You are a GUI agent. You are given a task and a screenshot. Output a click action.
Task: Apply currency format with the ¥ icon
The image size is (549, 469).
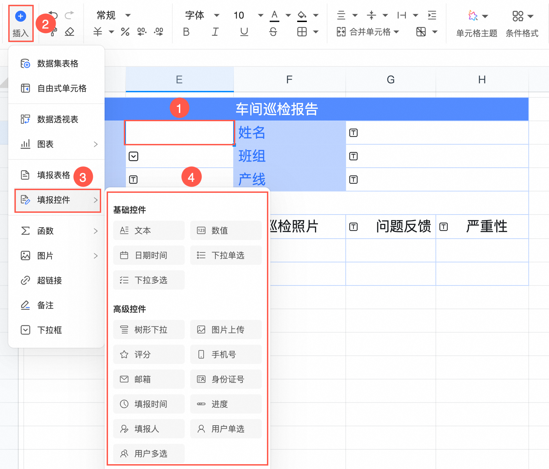point(98,32)
